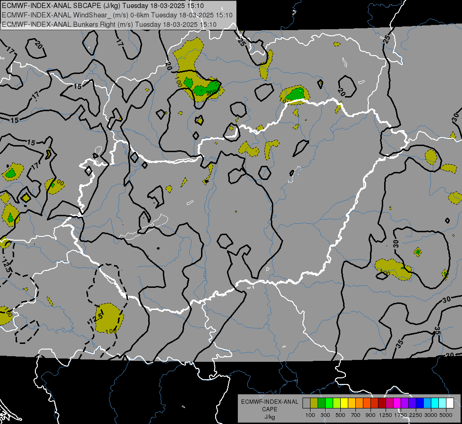Select the orange CAPE legend swatch
462x424 pixels.
coord(360,403)
